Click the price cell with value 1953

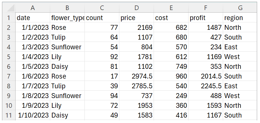coord(136,106)
